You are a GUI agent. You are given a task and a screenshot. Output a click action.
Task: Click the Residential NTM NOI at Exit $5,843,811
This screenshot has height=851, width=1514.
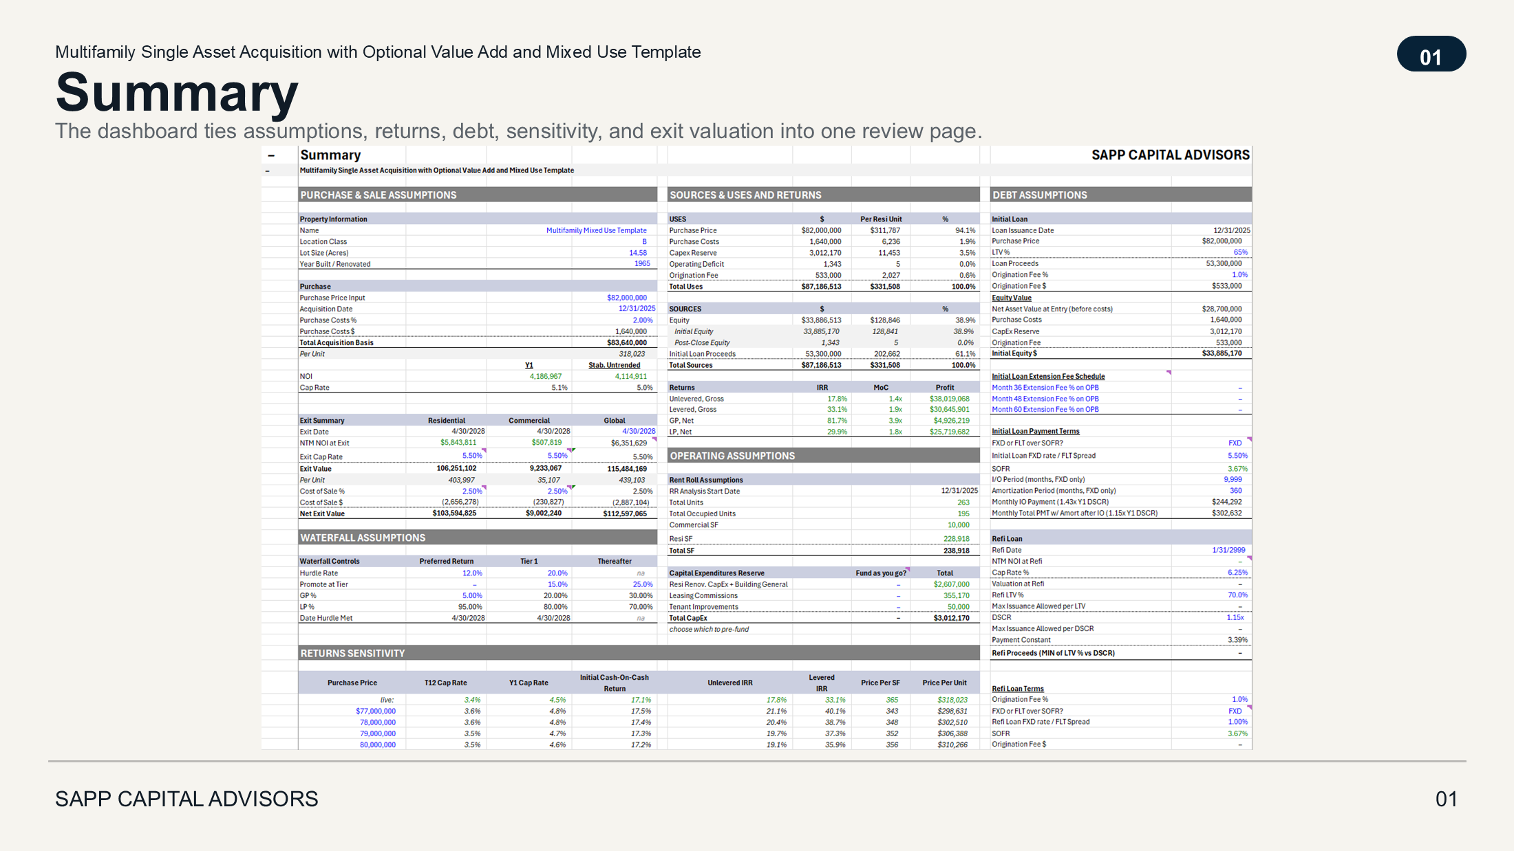tap(458, 443)
